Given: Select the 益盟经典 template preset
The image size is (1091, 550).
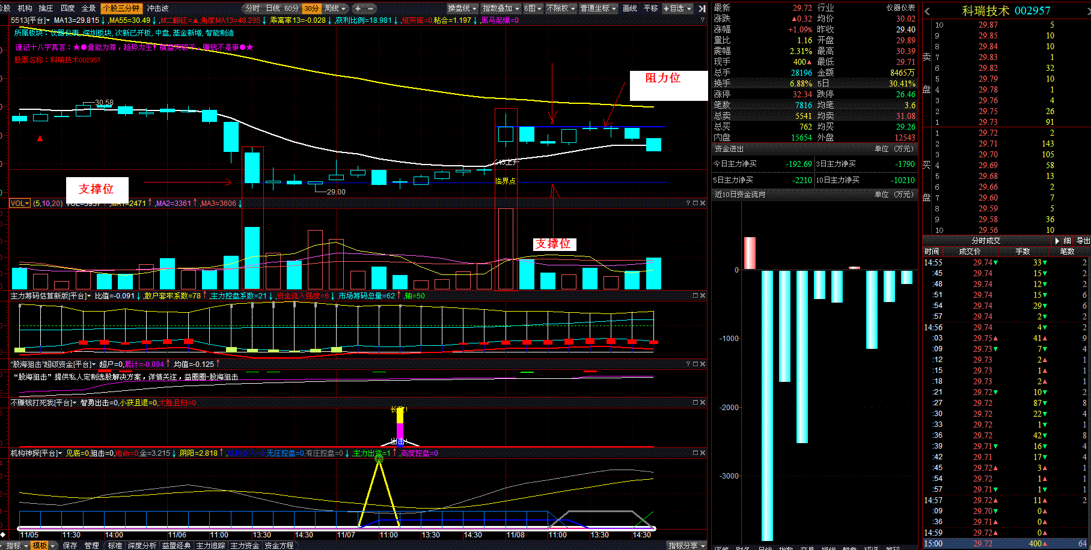Looking at the screenshot, I should click(176, 545).
